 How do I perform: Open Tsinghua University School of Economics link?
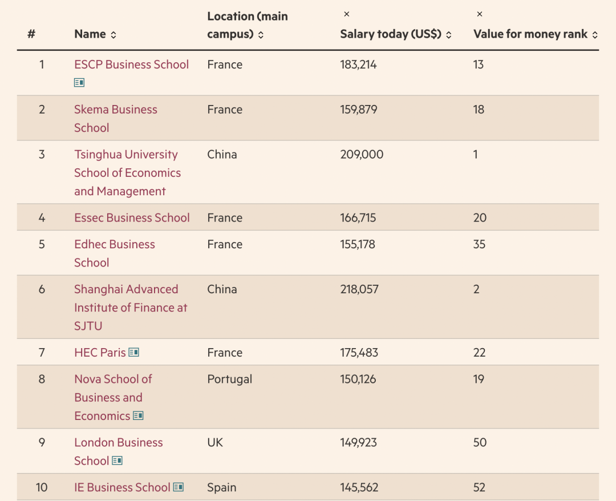coord(127,172)
